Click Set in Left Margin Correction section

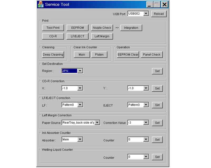pyautogui.click(x=157, y=123)
